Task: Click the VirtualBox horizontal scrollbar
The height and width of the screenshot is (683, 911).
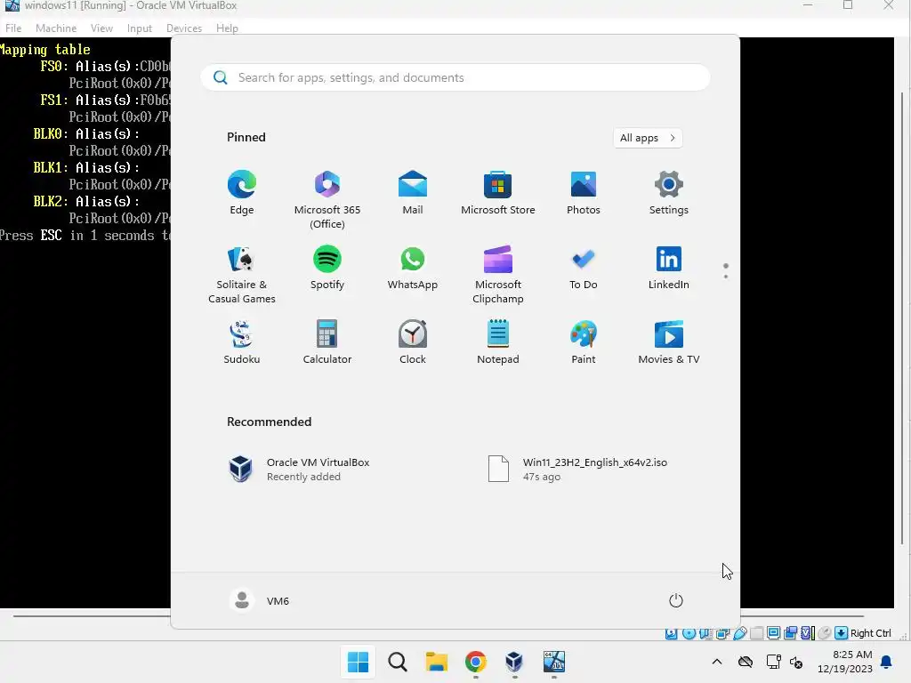Action: (439, 615)
